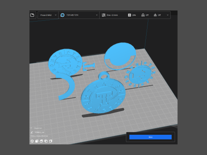Viewport: 207px width, 155px height.
Task: Open the Prusa i3 Mk2 printer selector
Action: click(48, 15)
